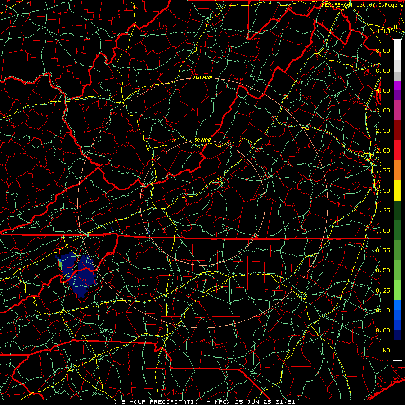The image size is (405, 405).
Task: Click the yellow swatch beside 1.50
Action: (x=397, y=190)
